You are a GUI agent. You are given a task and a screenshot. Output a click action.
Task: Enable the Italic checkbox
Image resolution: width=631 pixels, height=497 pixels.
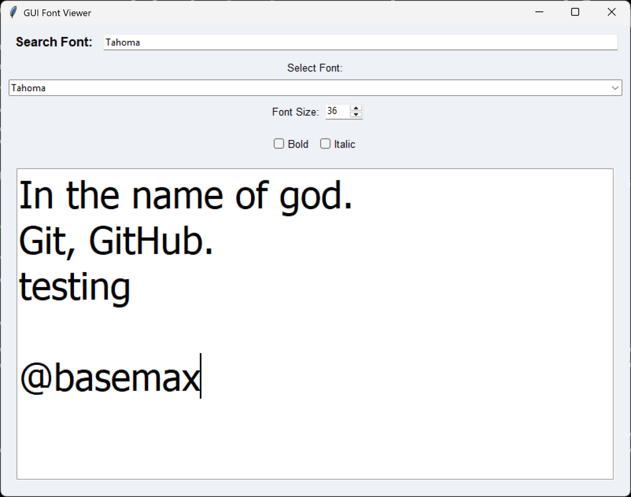pos(325,144)
